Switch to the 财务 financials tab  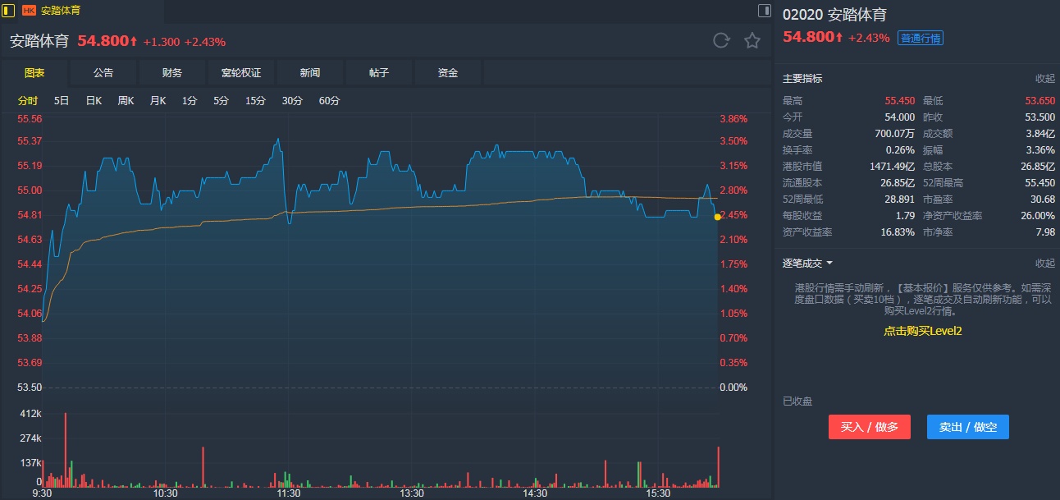coord(172,72)
